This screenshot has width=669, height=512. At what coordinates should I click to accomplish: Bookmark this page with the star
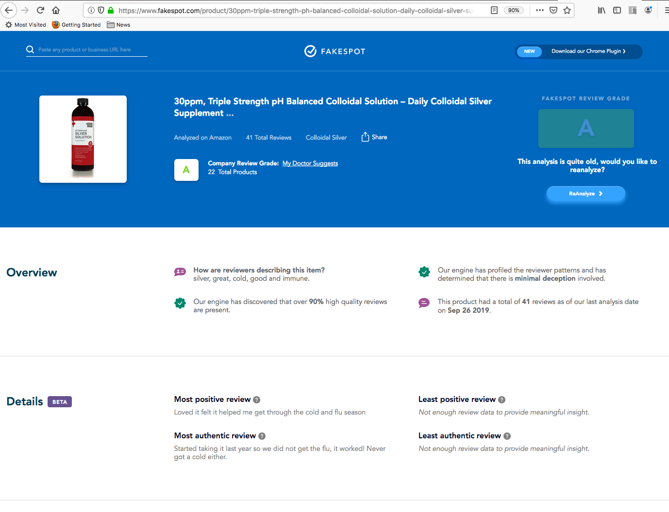coord(567,10)
